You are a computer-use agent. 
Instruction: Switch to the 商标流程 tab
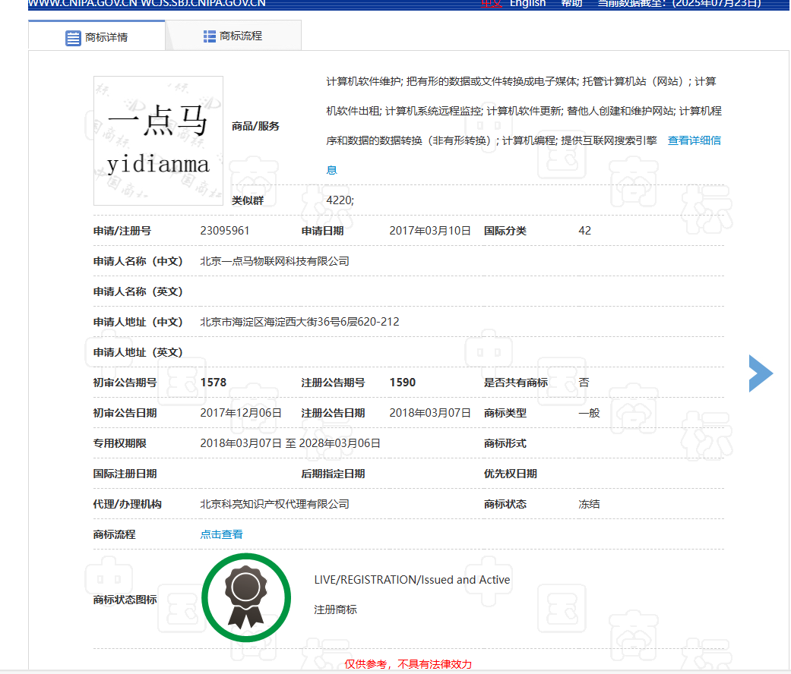click(233, 36)
